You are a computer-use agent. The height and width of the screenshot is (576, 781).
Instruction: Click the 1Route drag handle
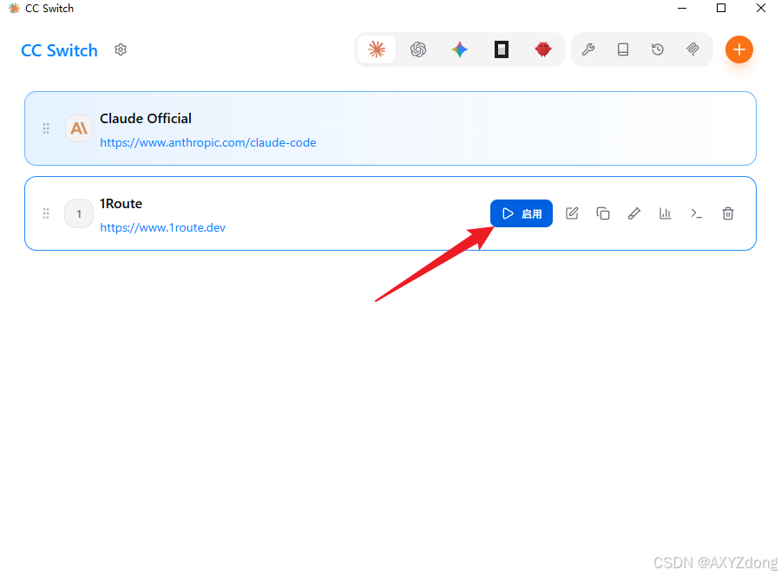coord(46,213)
